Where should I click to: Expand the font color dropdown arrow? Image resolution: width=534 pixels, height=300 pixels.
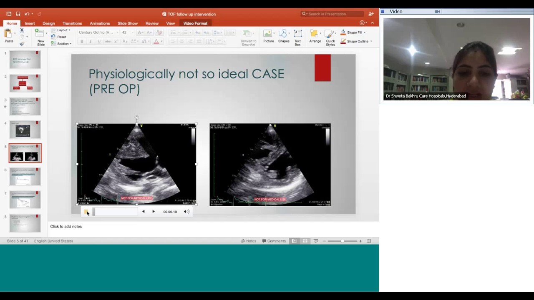(162, 41)
